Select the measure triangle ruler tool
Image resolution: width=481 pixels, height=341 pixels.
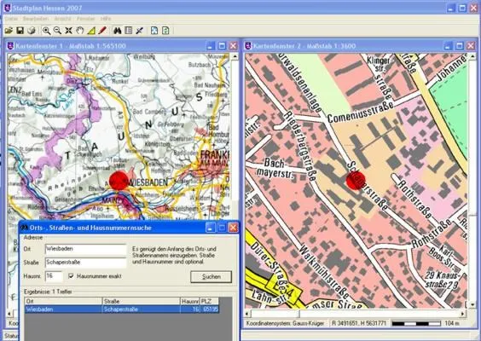(91, 31)
